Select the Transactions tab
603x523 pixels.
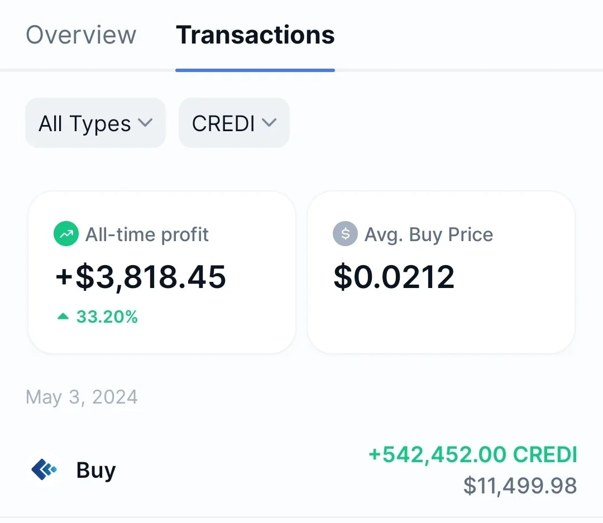(x=255, y=35)
